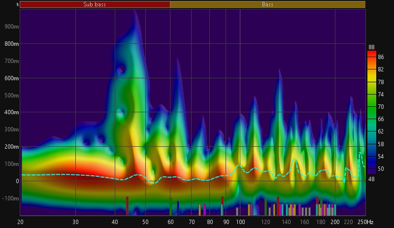Click the 88 value atop the color scale

[371, 47]
